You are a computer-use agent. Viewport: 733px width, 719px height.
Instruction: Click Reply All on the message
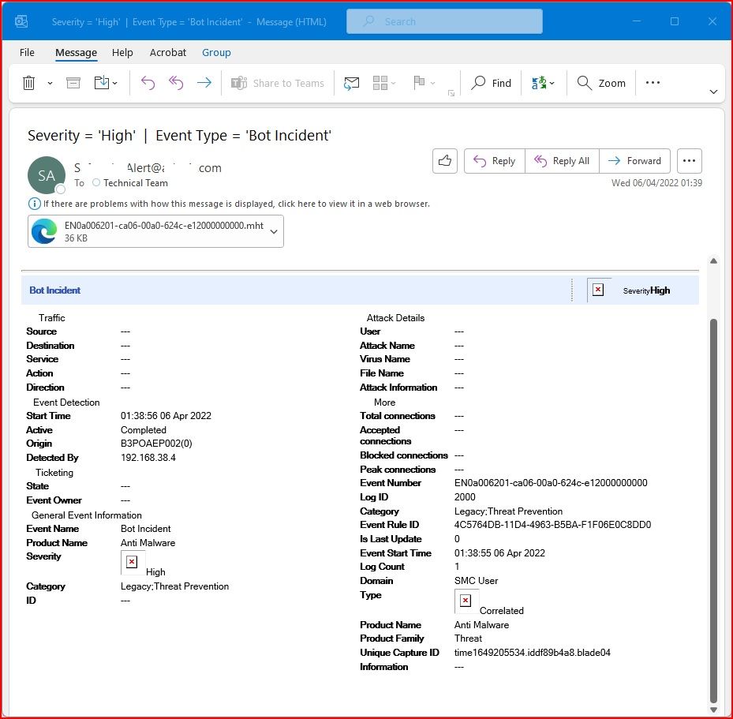[x=562, y=160]
